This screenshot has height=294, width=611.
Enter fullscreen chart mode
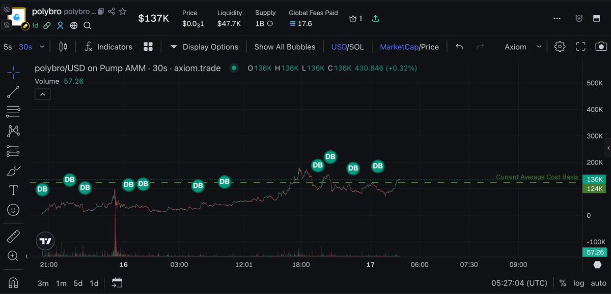tap(580, 47)
